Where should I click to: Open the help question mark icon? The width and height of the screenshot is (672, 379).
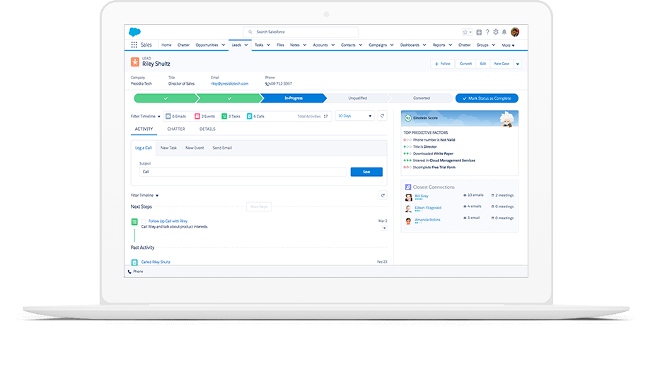(487, 32)
